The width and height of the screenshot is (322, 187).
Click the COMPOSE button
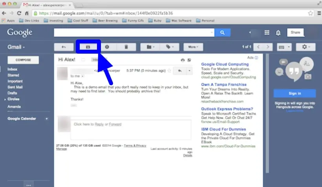point(23,60)
